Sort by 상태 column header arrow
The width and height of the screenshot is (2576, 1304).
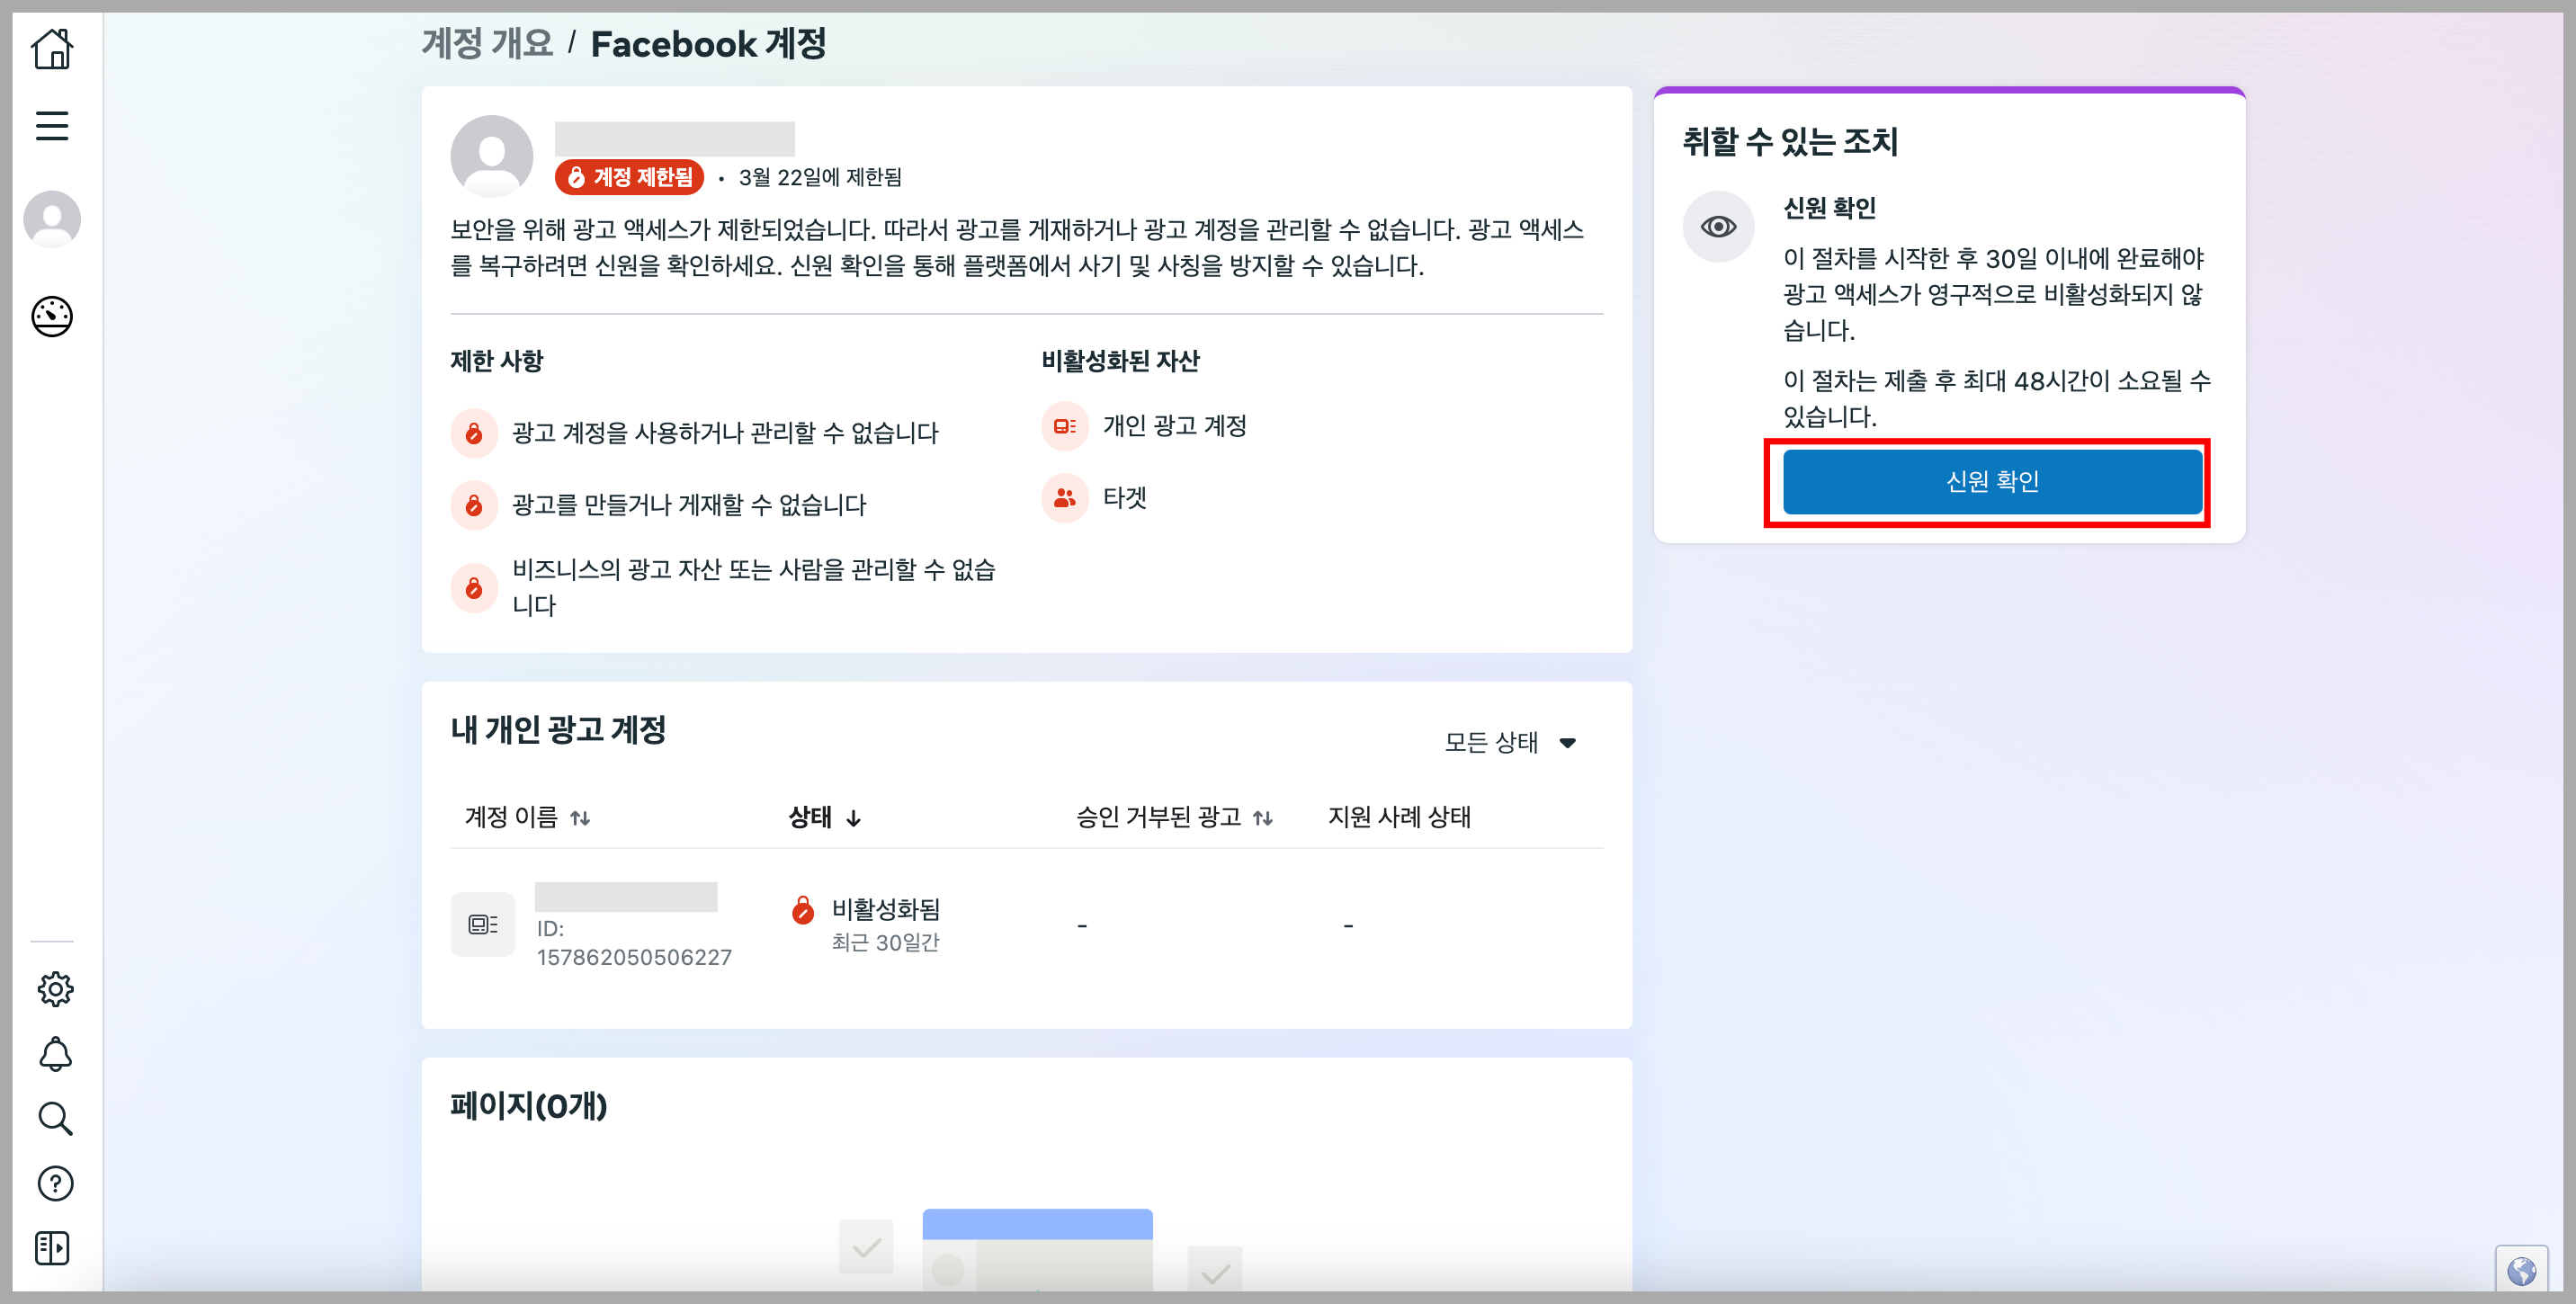[x=853, y=818]
